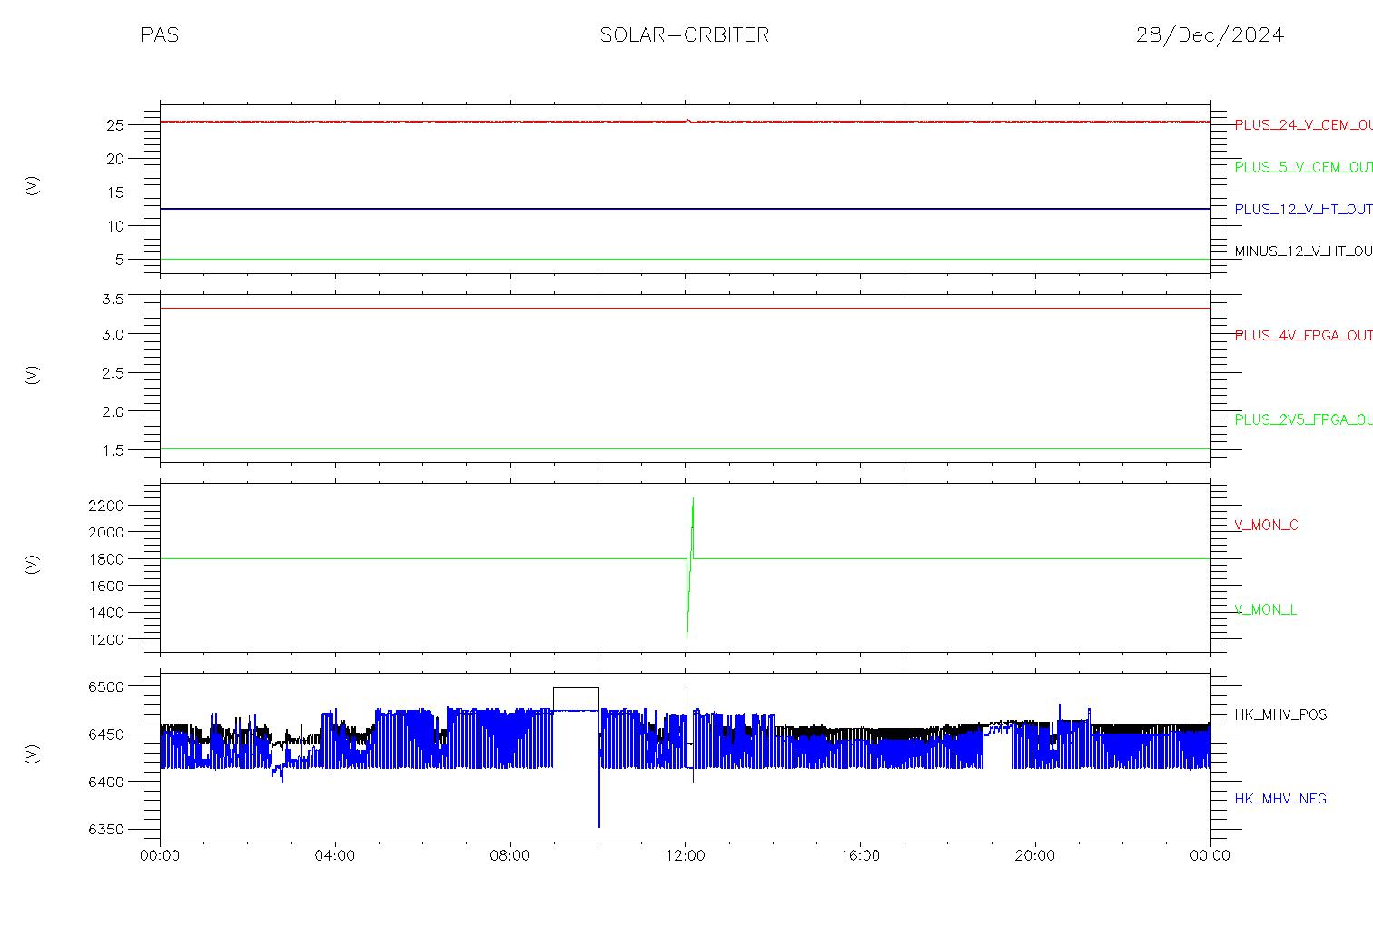Select the (V) unit label of HK_MHV panel

point(33,754)
